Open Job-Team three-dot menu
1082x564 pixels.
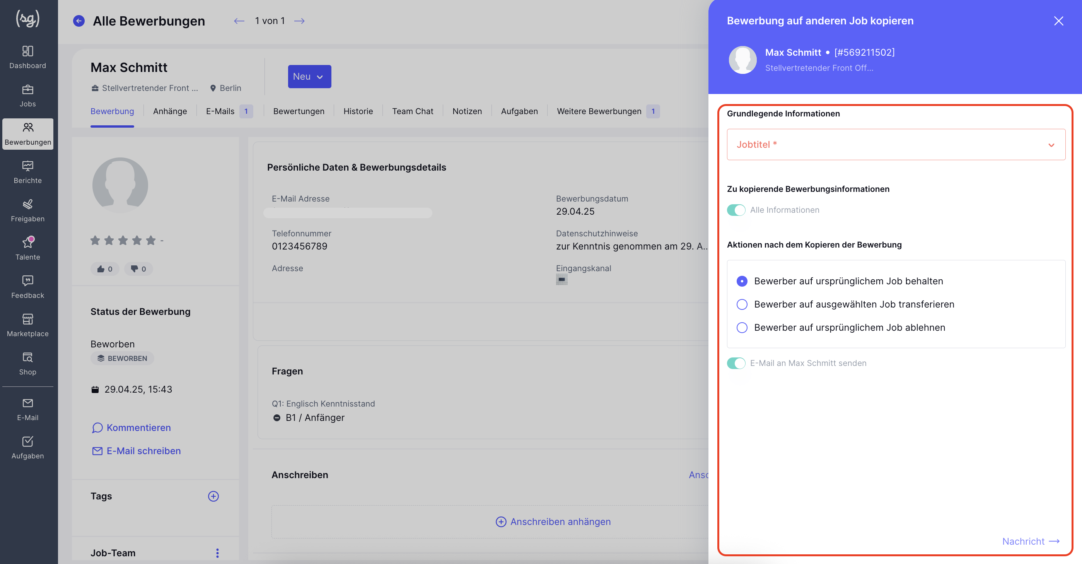point(217,553)
